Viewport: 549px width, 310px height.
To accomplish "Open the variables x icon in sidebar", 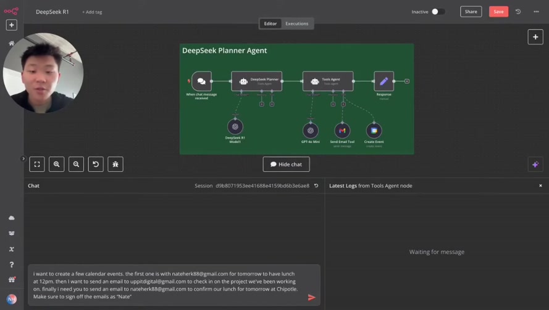I will 12,249.
